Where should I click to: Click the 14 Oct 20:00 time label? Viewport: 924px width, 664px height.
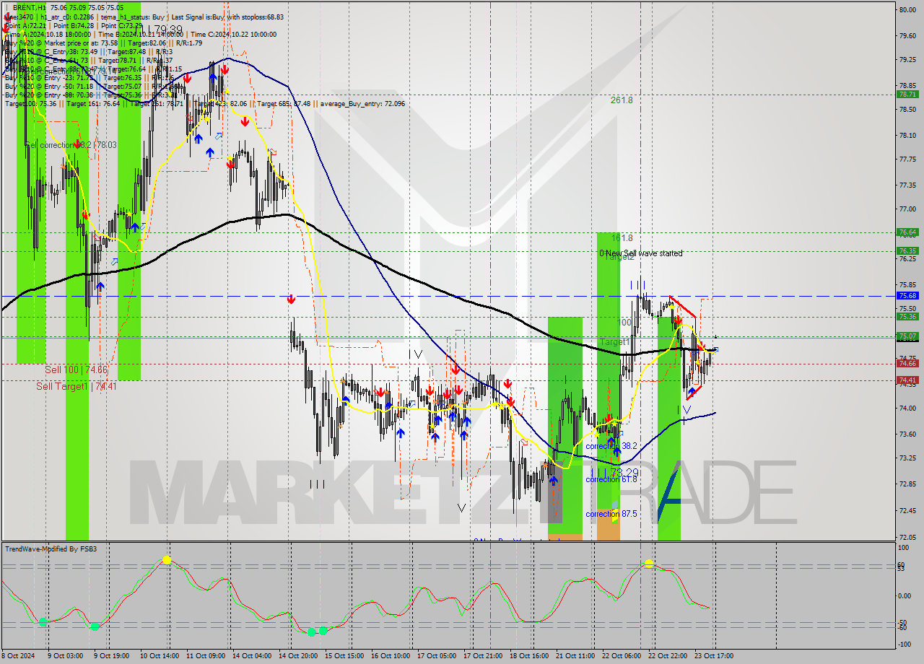(x=299, y=656)
